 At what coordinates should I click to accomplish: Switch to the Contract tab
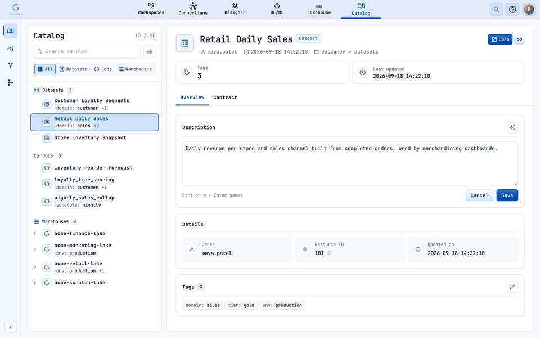click(225, 97)
